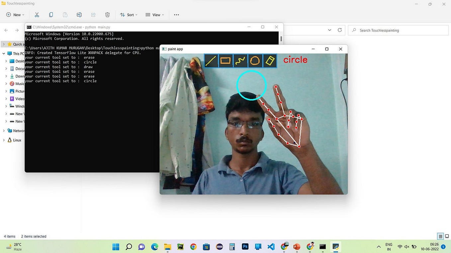The height and width of the screenshot is (253, 451).
Task: Select the Rectangle tool in paint app
Action: (226, 60)
